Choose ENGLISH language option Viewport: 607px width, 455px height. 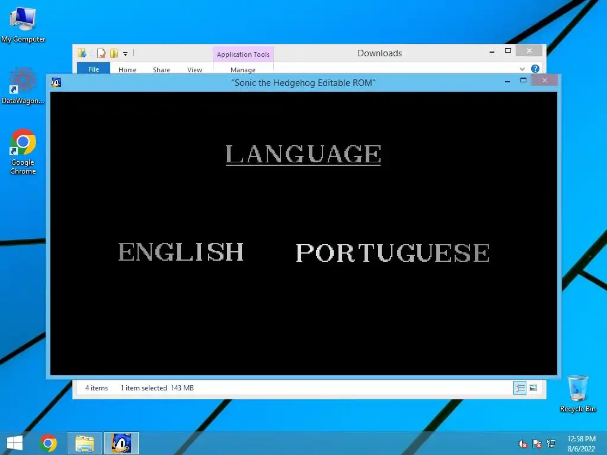181,252
